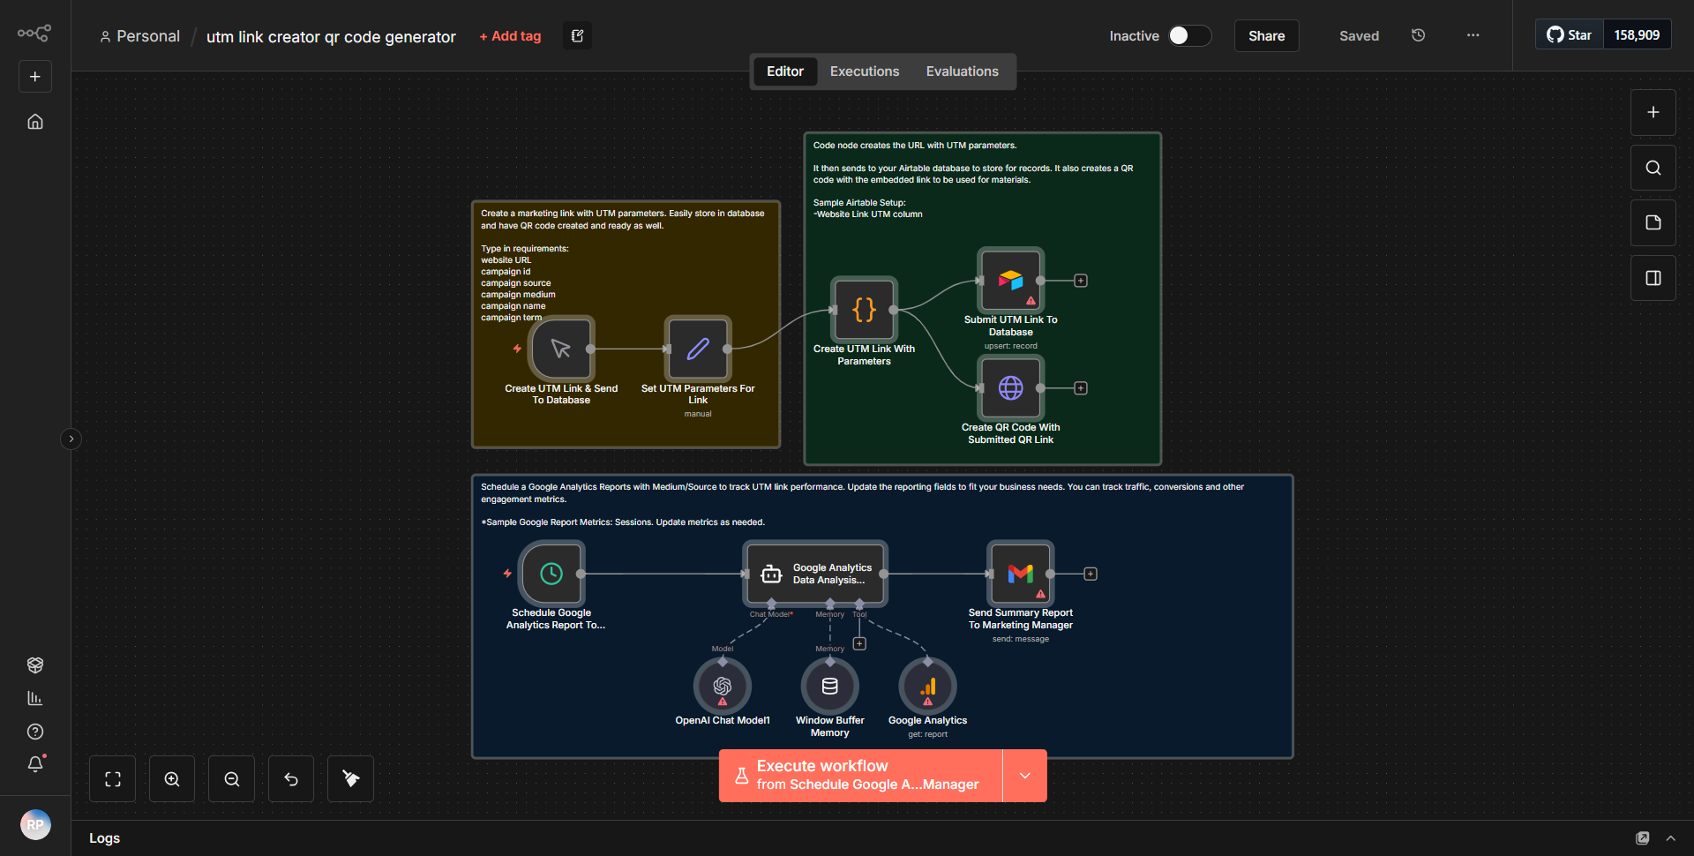Open workflow history clock icon
The image size is (1694, 856).
tap(1418, 35)
